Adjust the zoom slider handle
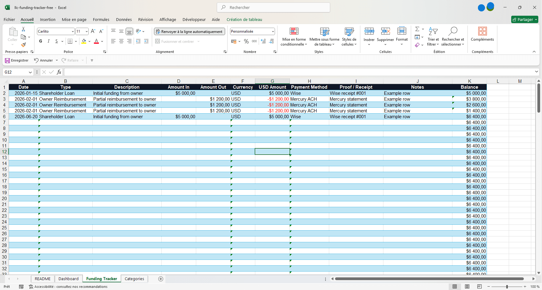The image size is (542, 290). click(x=507, y=287)
